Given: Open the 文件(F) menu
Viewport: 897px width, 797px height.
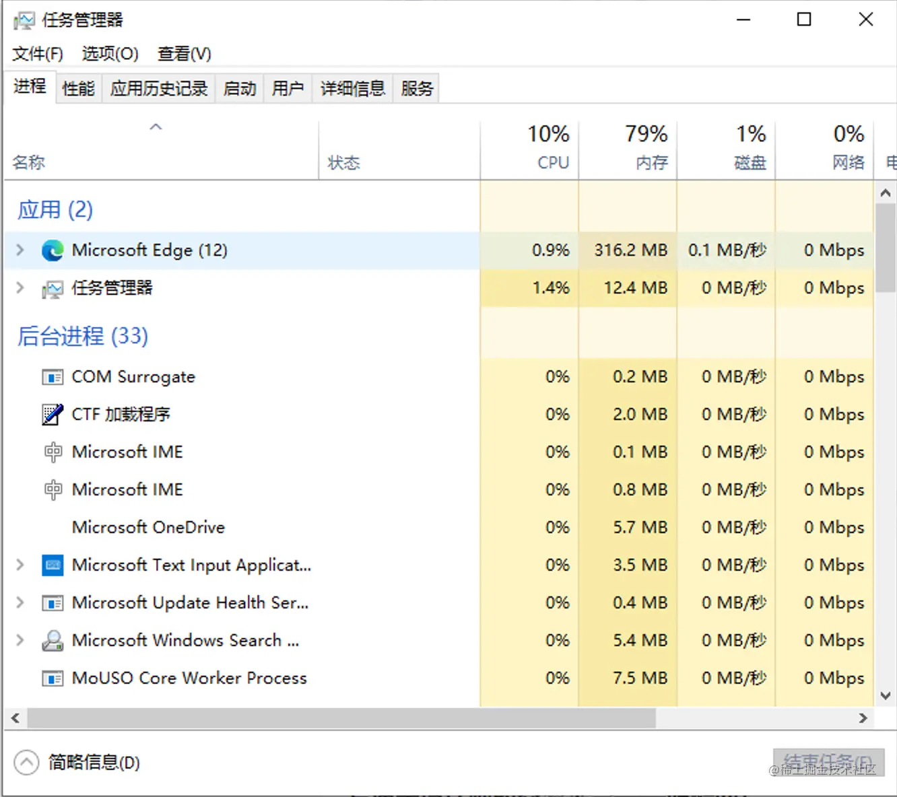Looking at the screenshot, I should [38, 54].
